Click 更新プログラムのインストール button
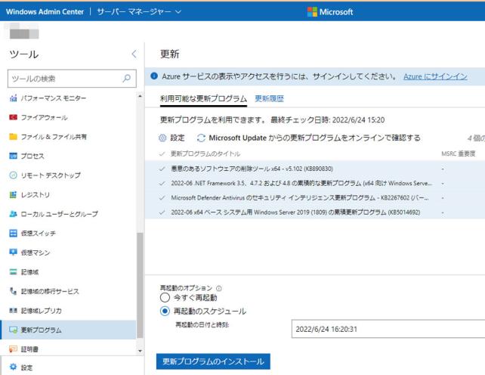The image size is (485, 375). [x=213, y=361]
